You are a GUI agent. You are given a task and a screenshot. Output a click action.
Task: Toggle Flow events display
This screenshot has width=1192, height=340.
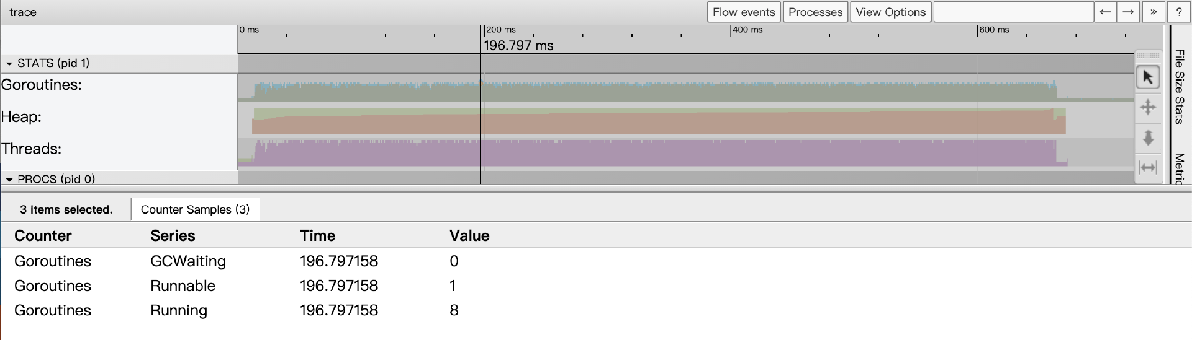tap(744, 12)
